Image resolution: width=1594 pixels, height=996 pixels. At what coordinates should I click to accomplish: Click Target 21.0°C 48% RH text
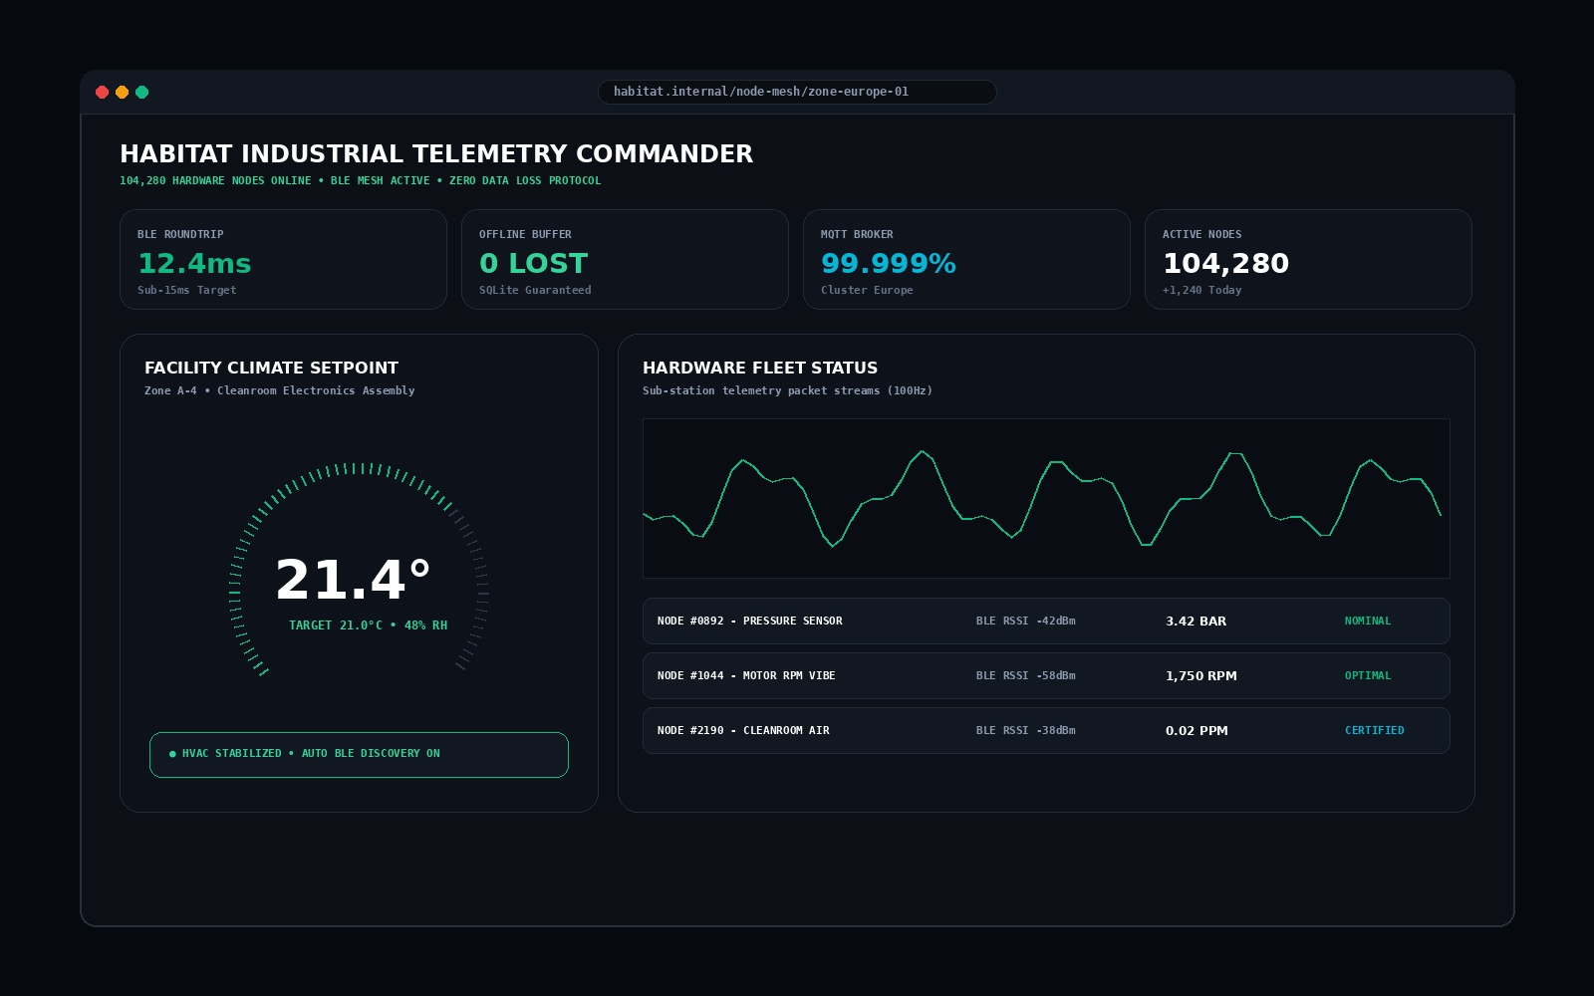click(x=368, y=625)
